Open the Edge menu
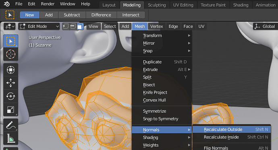This screenshot has height=150, width=278. (173, 27)
